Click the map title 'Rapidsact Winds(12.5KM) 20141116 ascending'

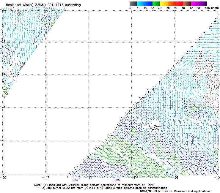pyautogui.click(x=43, y=5)
